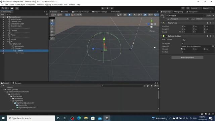
Task: Open Undo History icon in top toolbar
Action: click(x=183, y=8)
